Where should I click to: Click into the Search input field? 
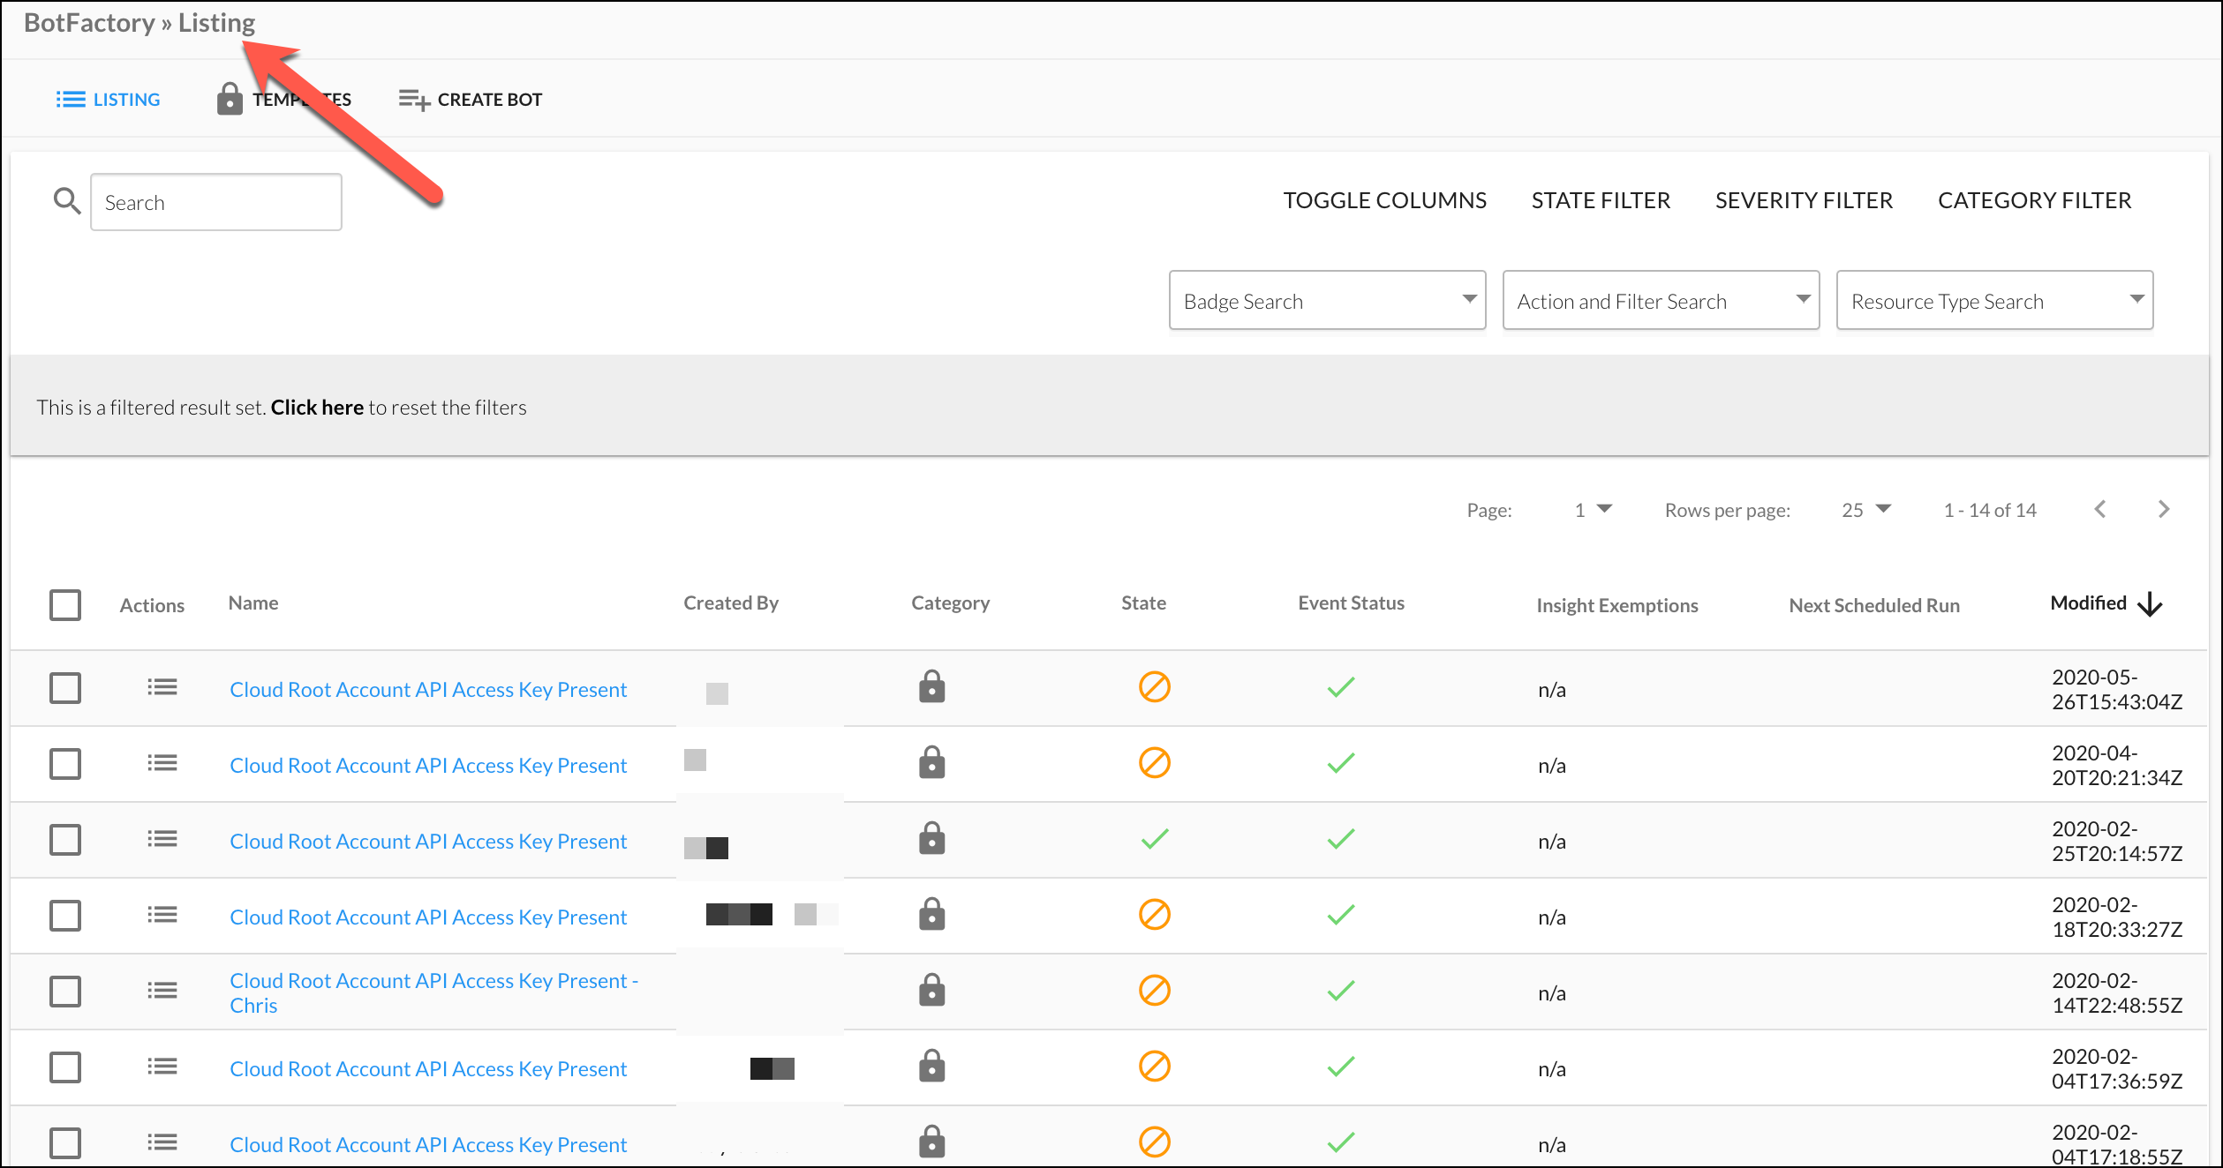point(216,203)
